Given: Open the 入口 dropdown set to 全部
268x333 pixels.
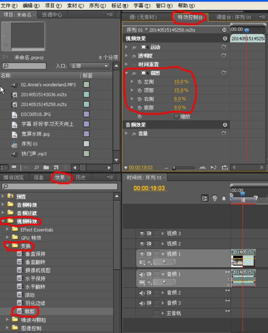Looking at the screenshot, I should [x=88, y=66].
